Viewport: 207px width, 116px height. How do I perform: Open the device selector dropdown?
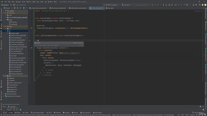(x=111, y=5)
